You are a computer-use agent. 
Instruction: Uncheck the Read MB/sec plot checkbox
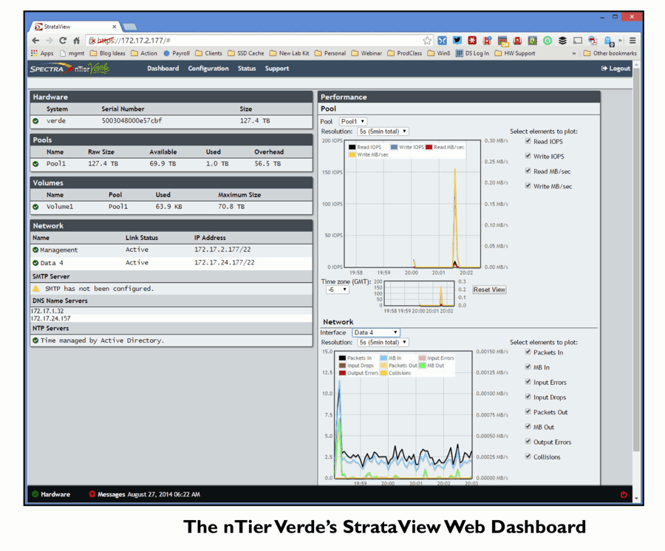pos(528,171)
